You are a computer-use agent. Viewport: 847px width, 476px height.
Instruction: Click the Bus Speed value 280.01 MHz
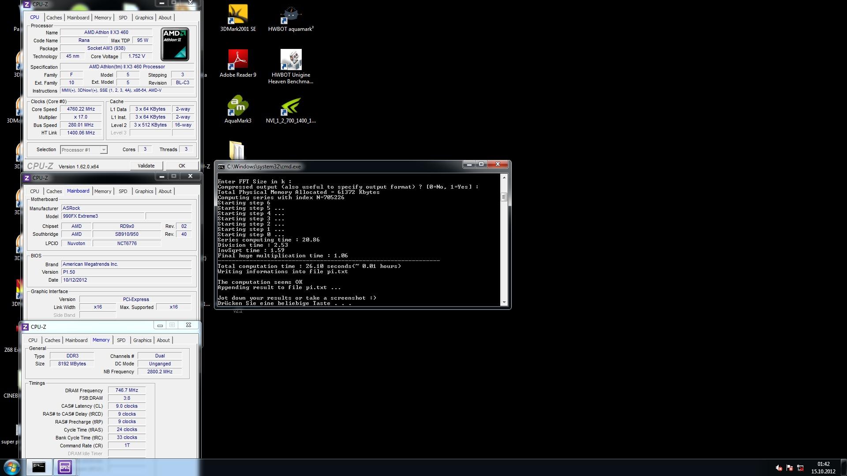tap(81, 125)
